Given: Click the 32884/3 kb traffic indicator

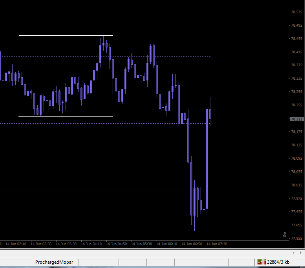Looking at the screenshot, I should [278, 262].
